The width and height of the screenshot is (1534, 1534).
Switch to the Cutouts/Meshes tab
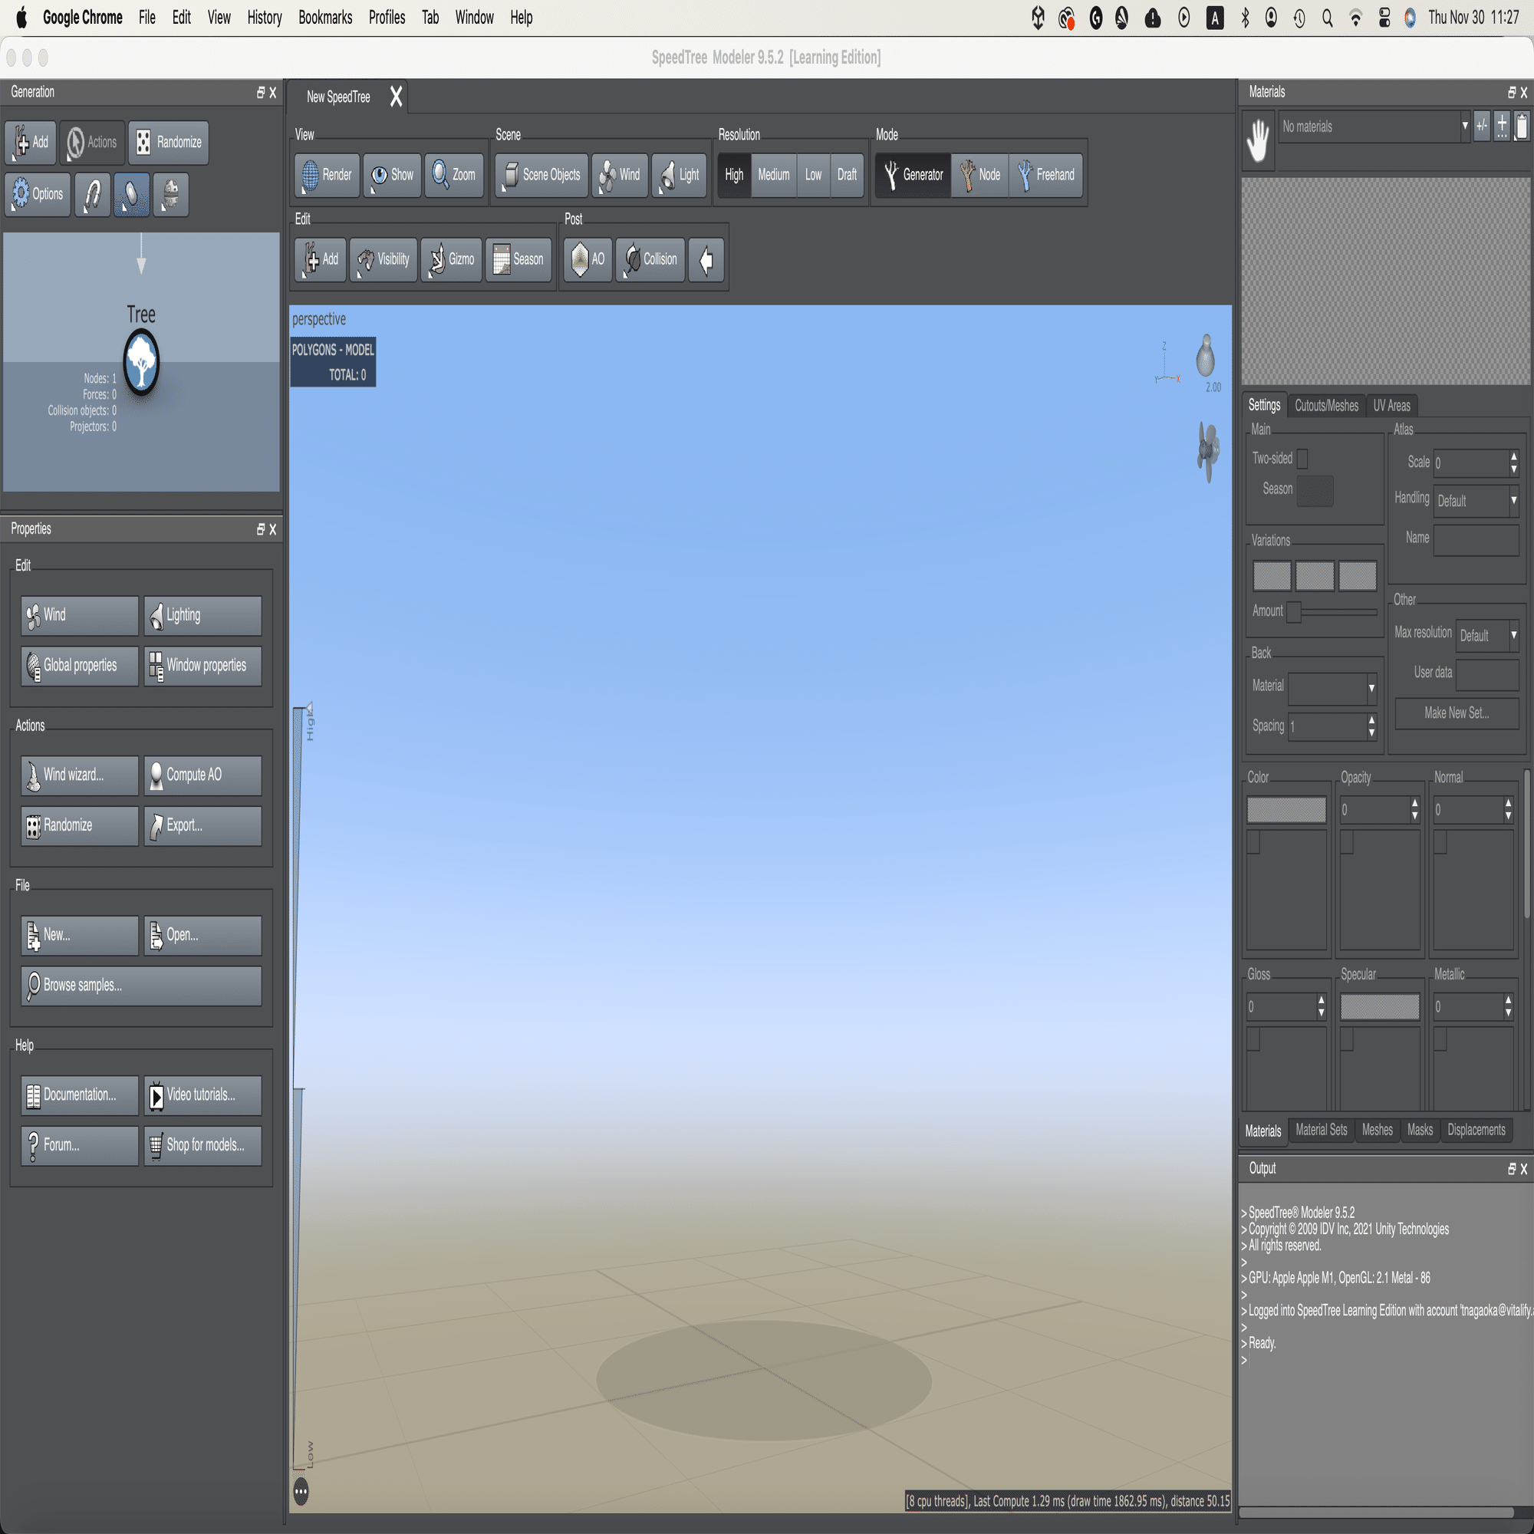tap(1326, 406)
